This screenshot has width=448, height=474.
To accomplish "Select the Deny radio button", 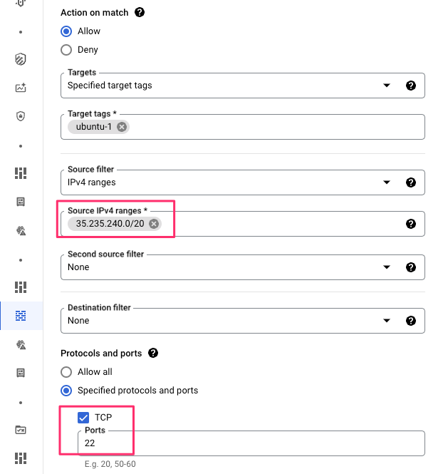I will click(66, 50).
